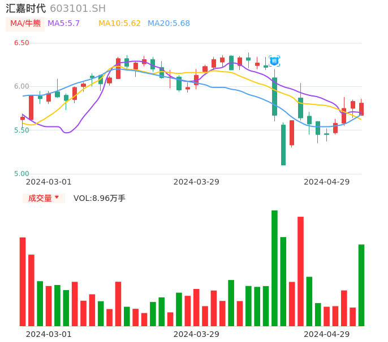Toggle the orange MA10:5.62 legend line

pos(119,23)
